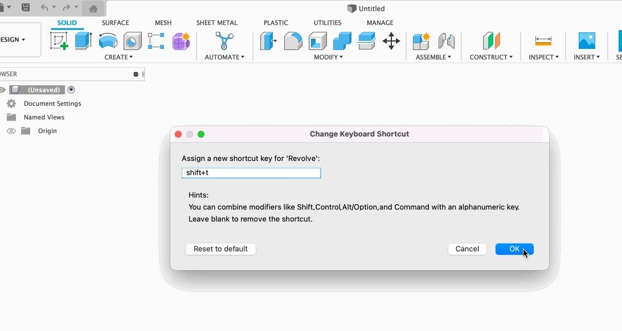This screenshot has height=331, width=622.
Task: Select the Origin tree item
Action: pos(47,131)
